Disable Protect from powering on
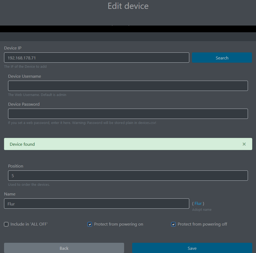This screenshot has height=253, width=256. click(x=90, y=224)
